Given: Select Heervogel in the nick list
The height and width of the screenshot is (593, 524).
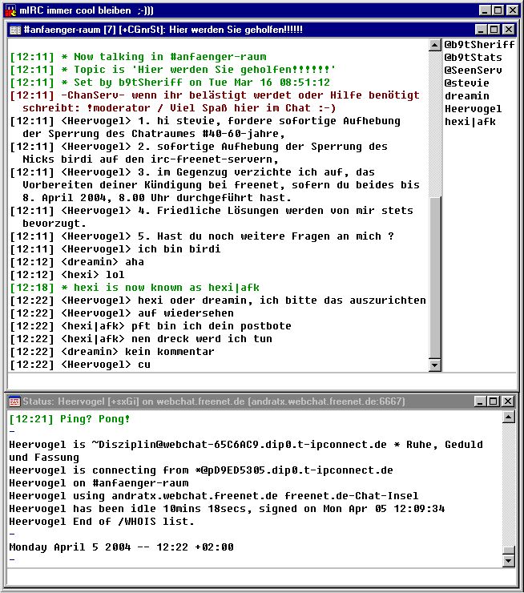Looking at the screenshot, I should click(473, 109).
